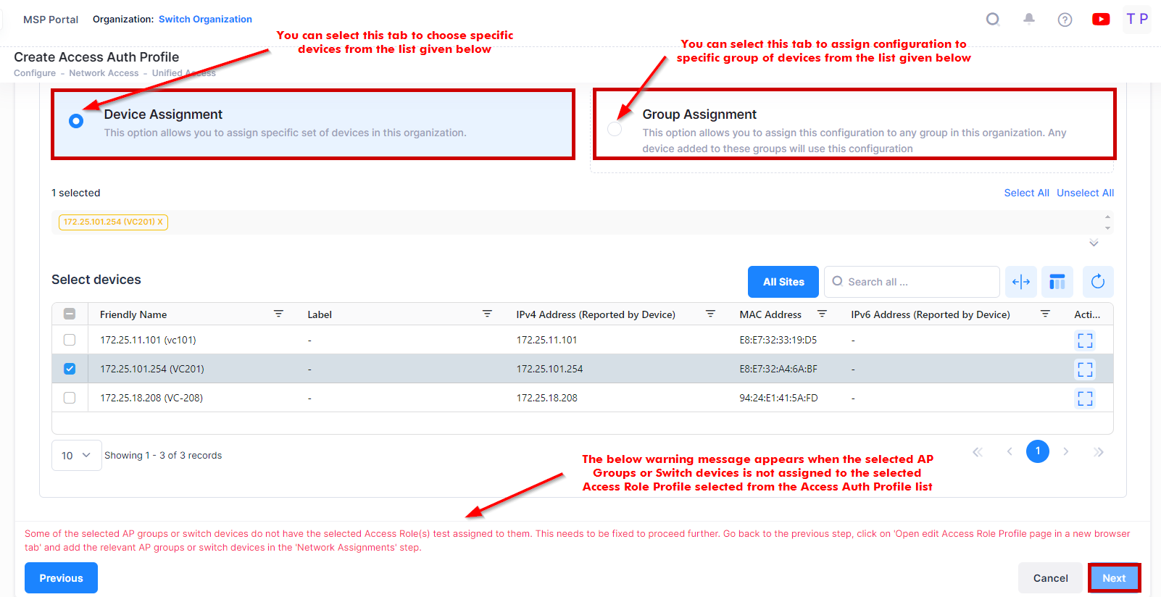Click the Switch Organization link
Image resolution: width=1161 pixels, height=597 pixels.
tap(205, 20)
